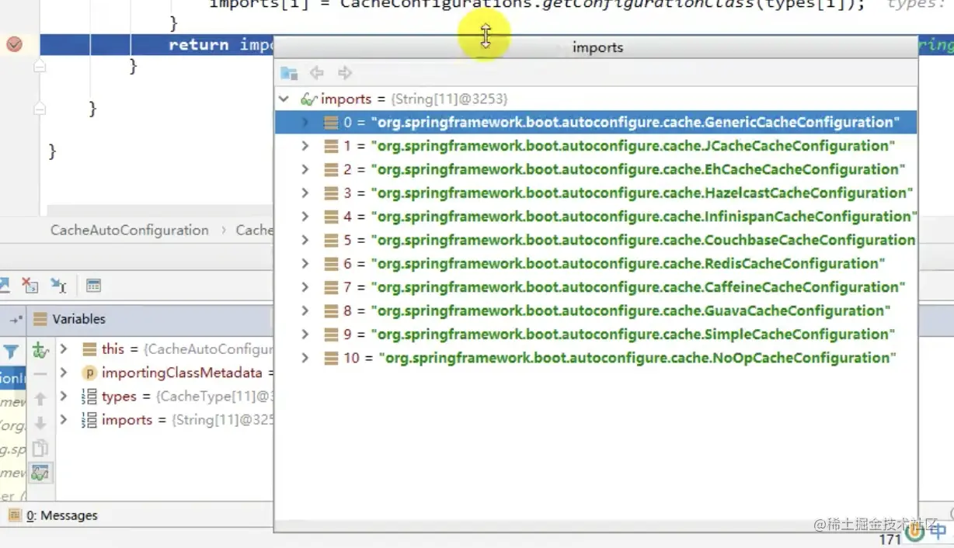Click the step icon left of Drop Frame

4,286
